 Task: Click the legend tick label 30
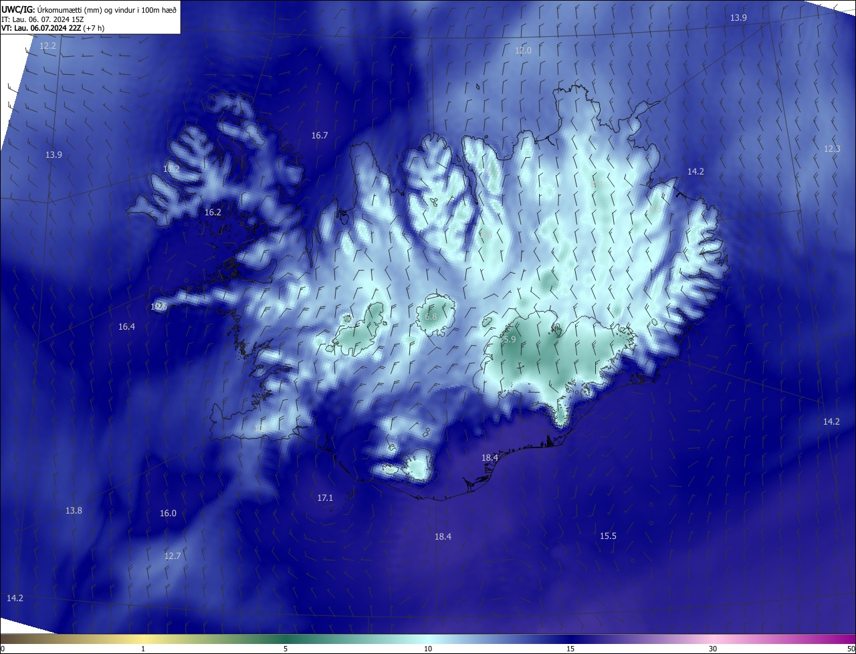[x=713, y=649]
